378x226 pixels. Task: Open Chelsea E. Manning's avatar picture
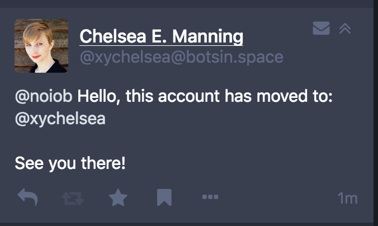41,46
